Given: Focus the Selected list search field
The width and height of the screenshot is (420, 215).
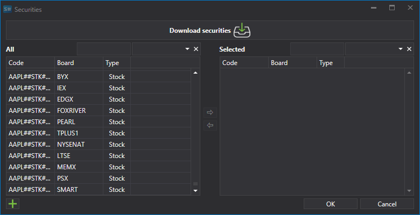Looking at the screenshot, I should [x=317, y=49].
